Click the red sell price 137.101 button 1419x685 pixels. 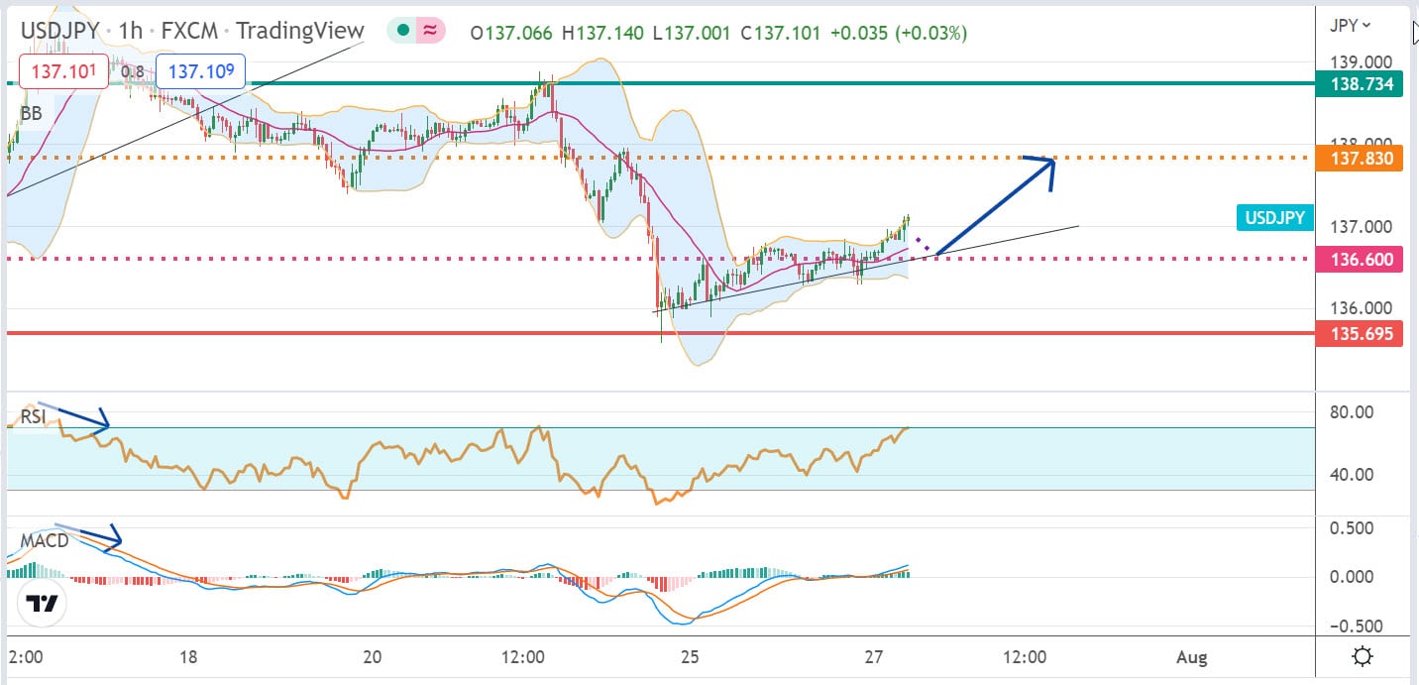click(x=61, y=71)
